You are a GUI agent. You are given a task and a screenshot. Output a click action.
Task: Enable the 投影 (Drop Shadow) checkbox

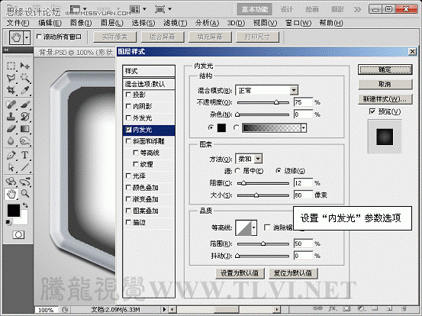click(128, 95)
